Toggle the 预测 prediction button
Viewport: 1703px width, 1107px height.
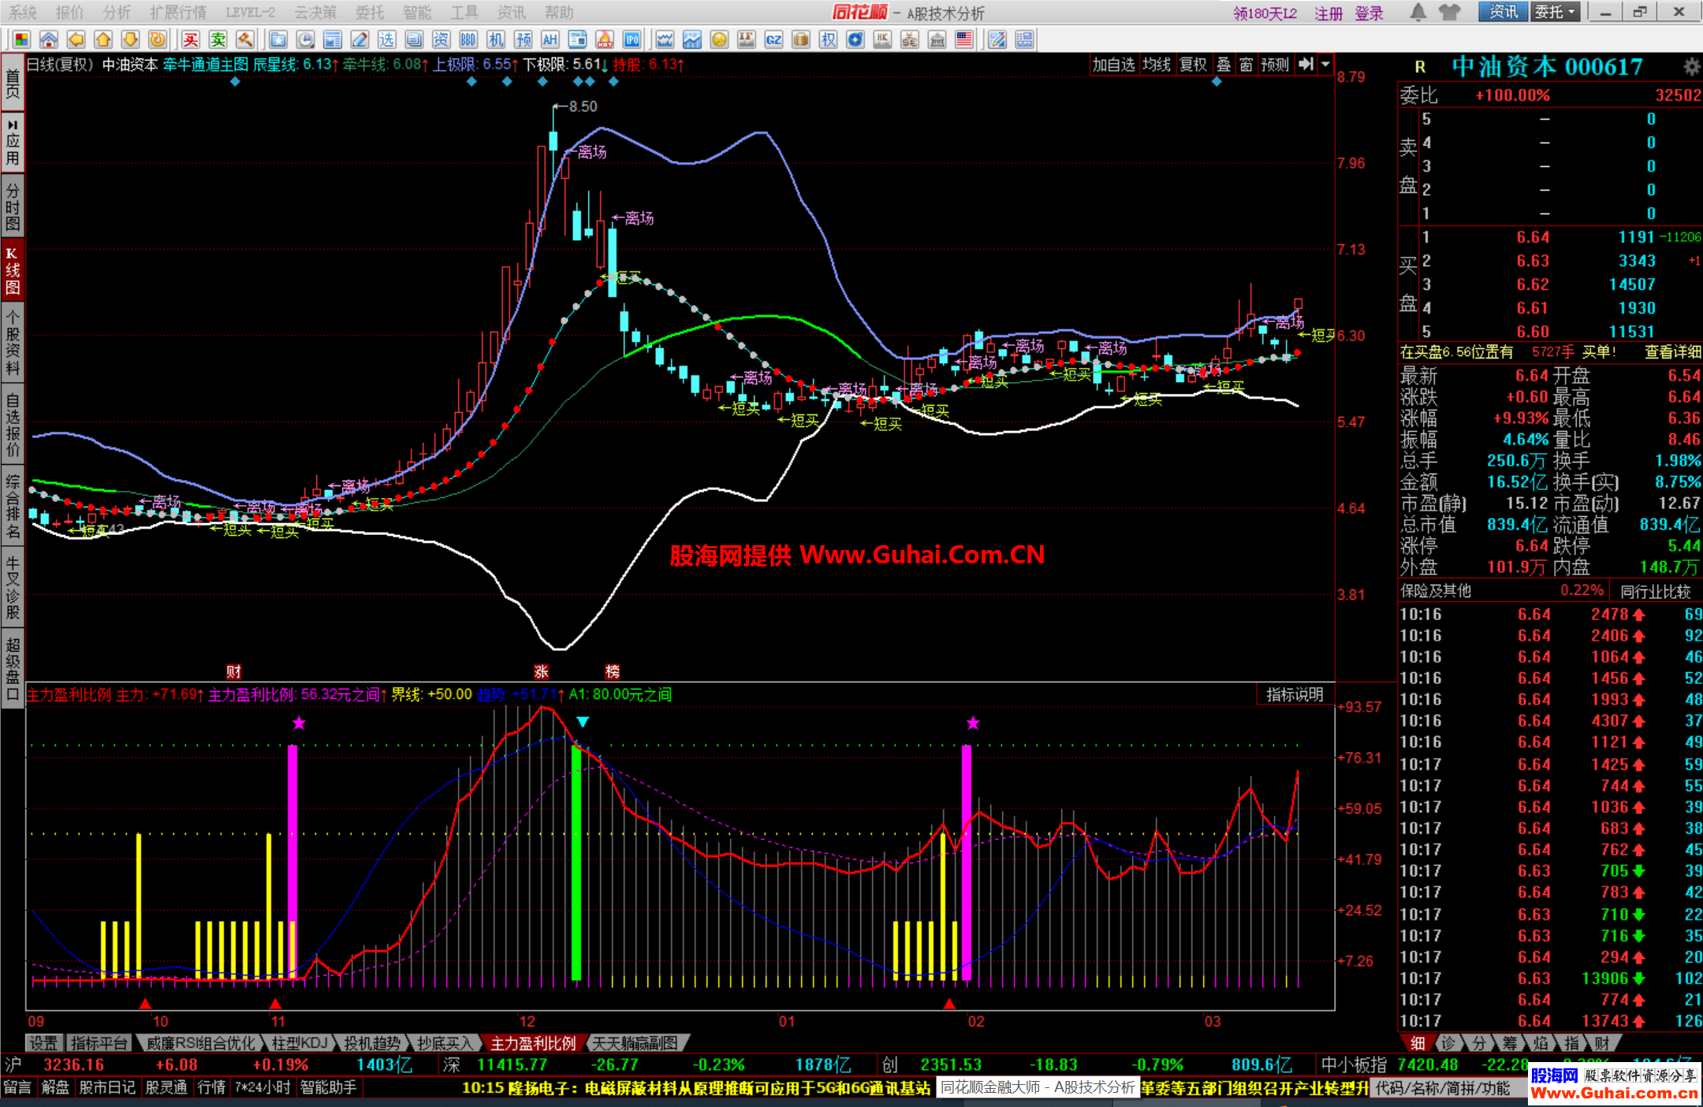click(x=1275, y=65)
